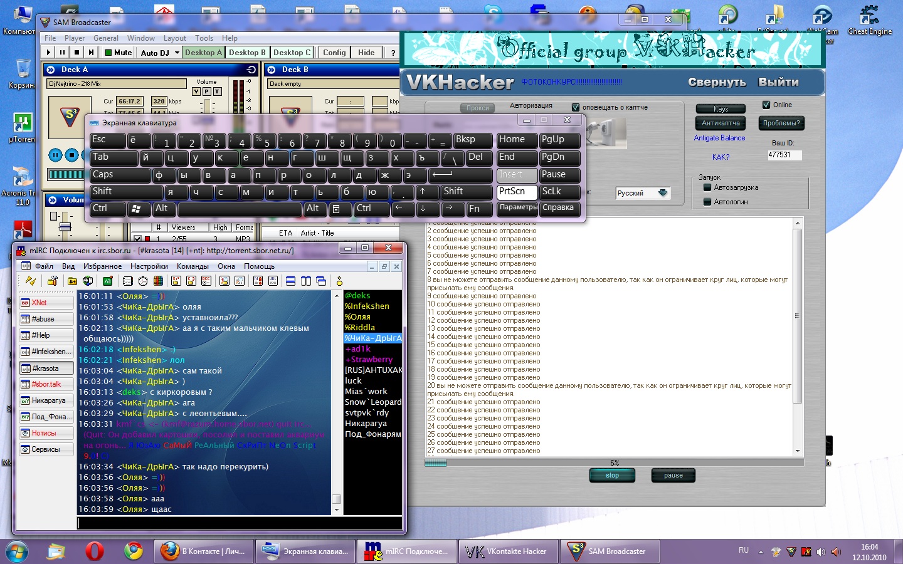Click the Config button in SAM Broadcaster
The image size is (903, 564).
334,53
